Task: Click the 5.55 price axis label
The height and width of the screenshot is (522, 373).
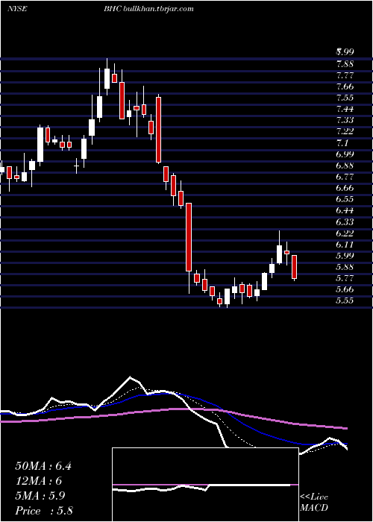Action: point(345,301)
